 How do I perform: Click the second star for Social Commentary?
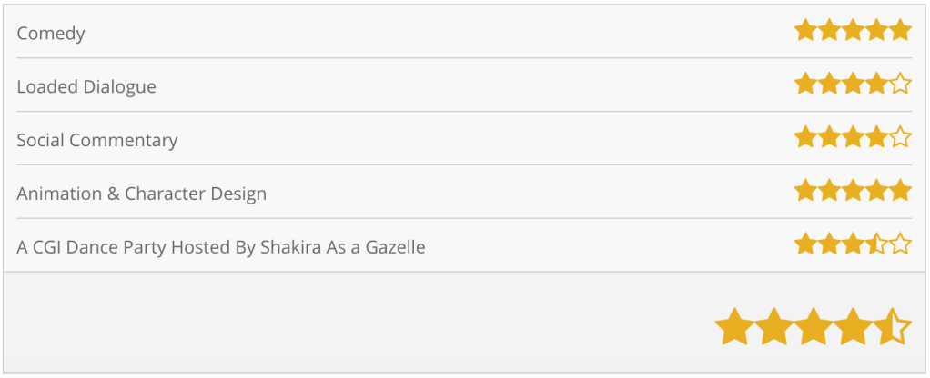(829, 138)
